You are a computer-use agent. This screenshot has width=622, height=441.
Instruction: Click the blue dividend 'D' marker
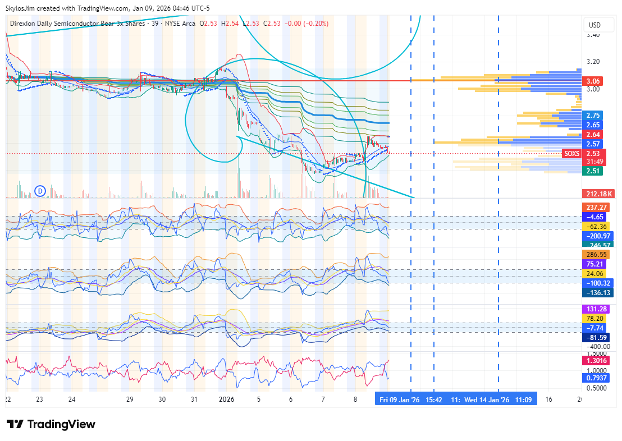40,191
